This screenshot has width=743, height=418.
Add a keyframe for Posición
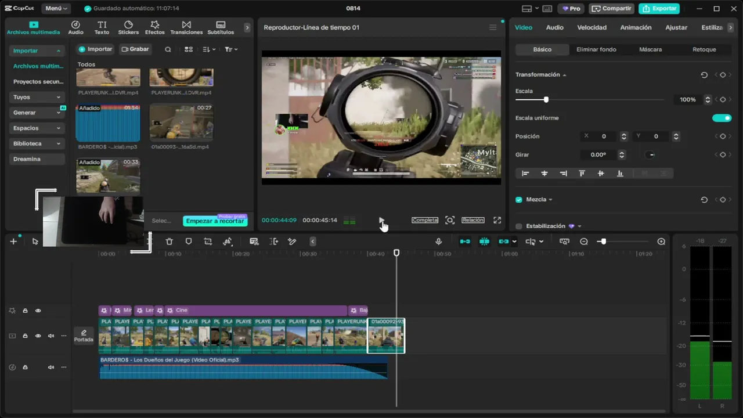(723, 136)
